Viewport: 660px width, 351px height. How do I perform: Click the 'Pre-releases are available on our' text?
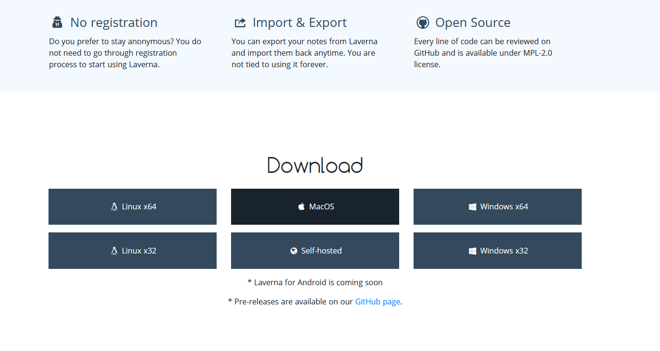point(291,302)
